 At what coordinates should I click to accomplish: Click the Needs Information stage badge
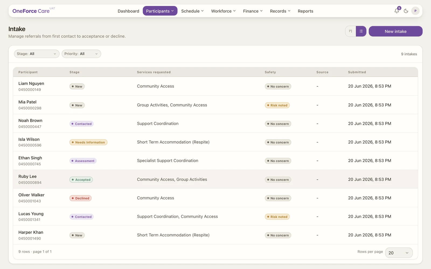pos(88,142)
